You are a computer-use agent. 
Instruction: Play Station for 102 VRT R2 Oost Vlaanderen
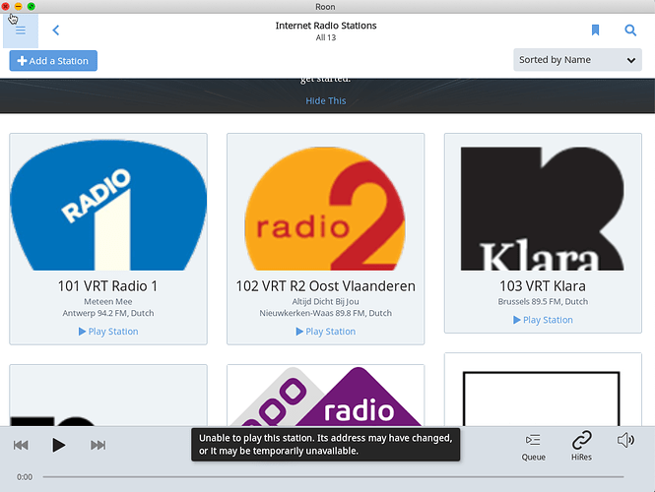click(325, 332)
